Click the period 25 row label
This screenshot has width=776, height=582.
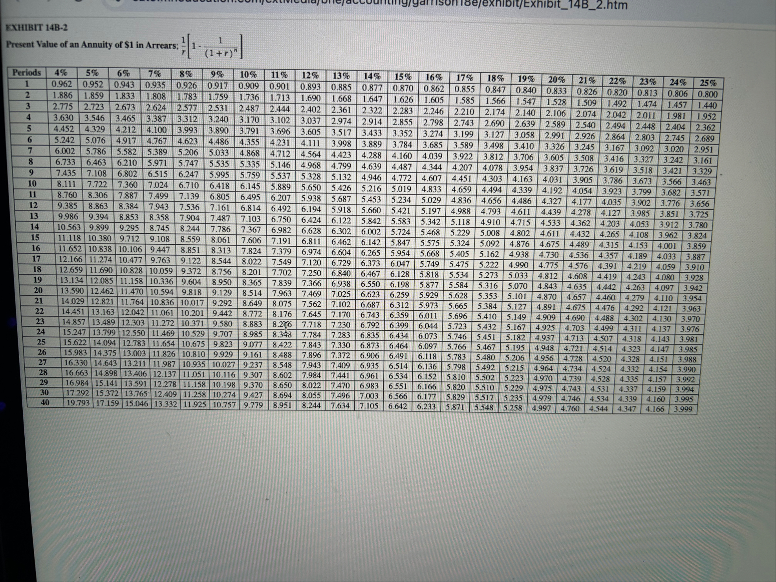coord(41,342)
